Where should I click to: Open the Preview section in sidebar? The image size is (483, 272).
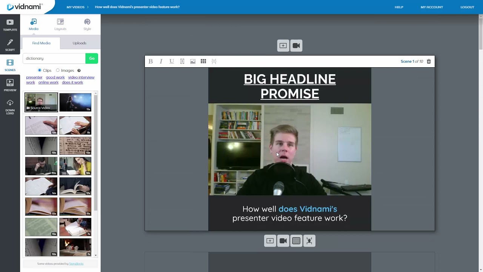(x=10, y=85)
